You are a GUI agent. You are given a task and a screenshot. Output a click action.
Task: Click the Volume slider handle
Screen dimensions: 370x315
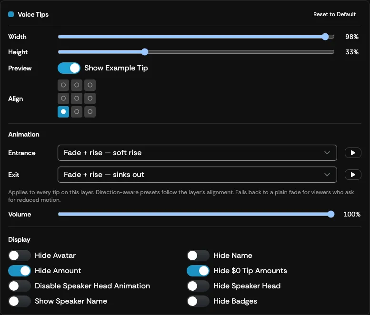pyautogui.click(x=331, y=214)
